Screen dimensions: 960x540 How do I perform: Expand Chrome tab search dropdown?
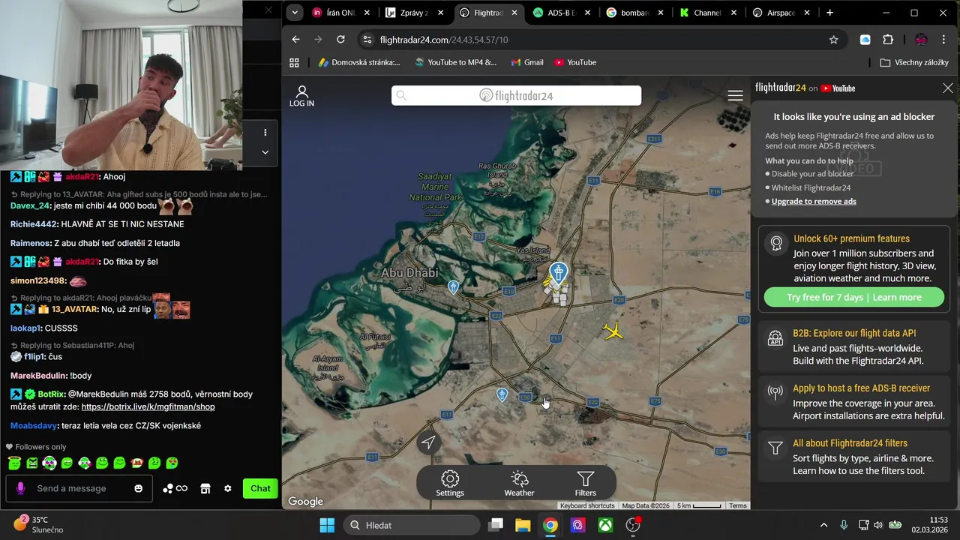tap(295, 13)
